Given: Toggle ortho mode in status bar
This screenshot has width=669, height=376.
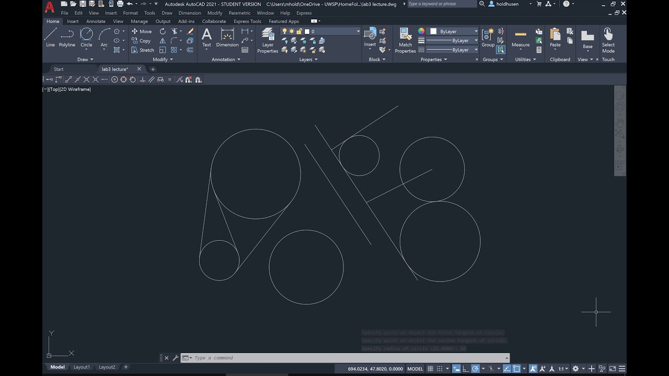Looking at the screenshot, I should 465,369.
